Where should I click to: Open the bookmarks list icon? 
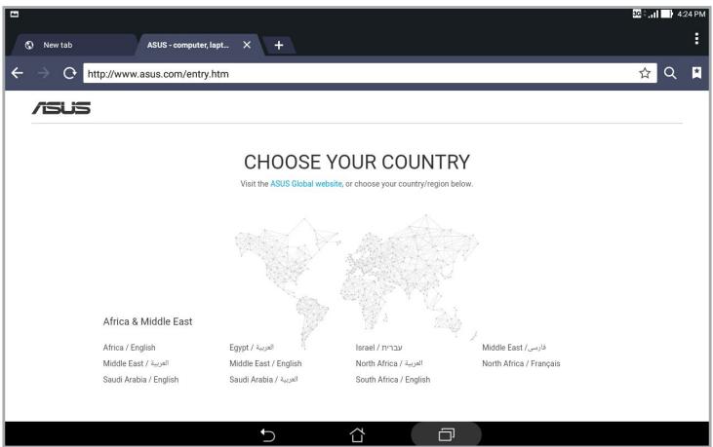click(x=696, y=73)
